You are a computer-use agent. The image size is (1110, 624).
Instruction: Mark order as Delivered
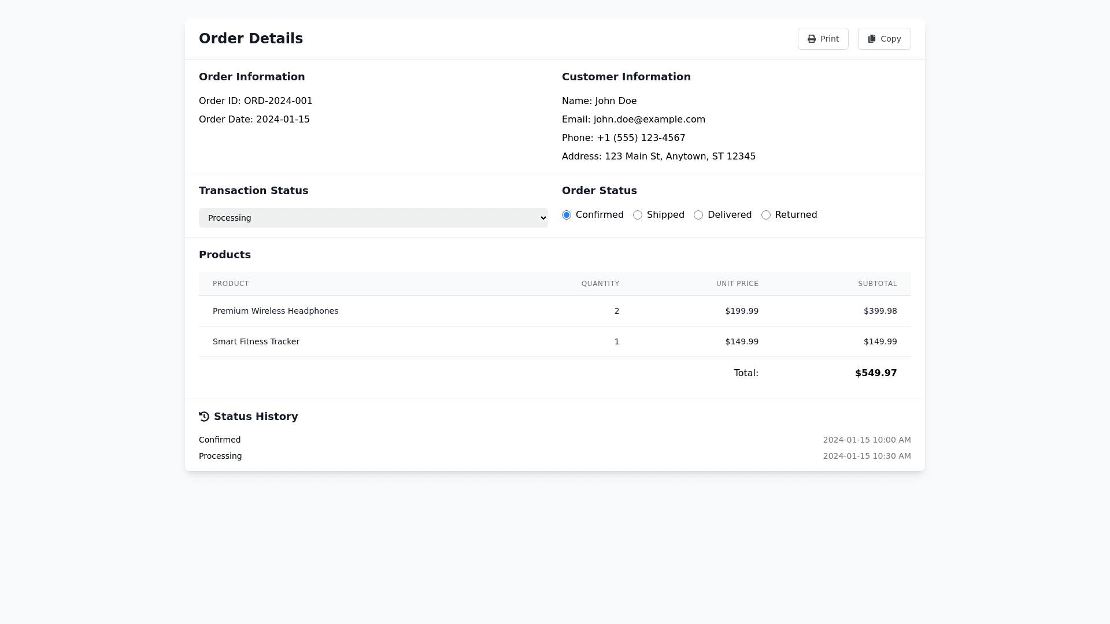[698, 215]
